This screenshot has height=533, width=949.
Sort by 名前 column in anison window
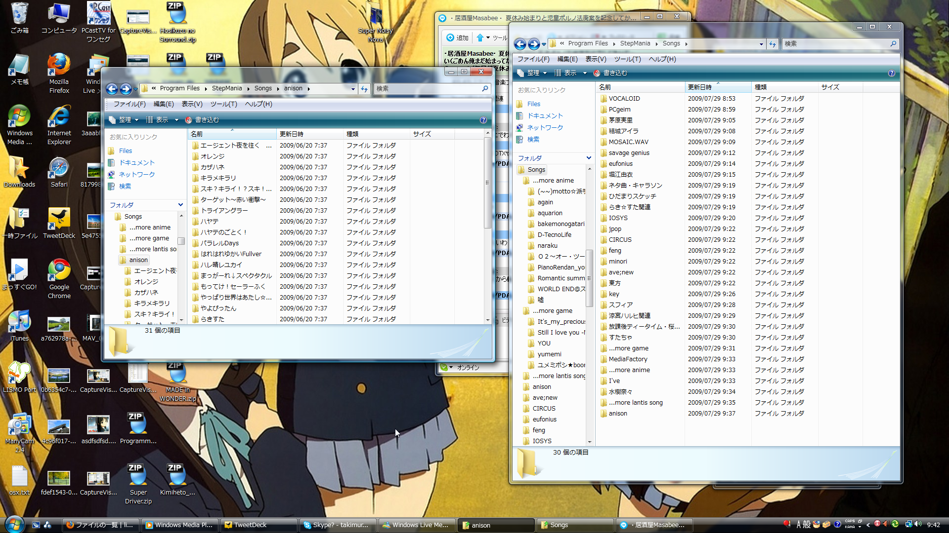click(232, 134)
